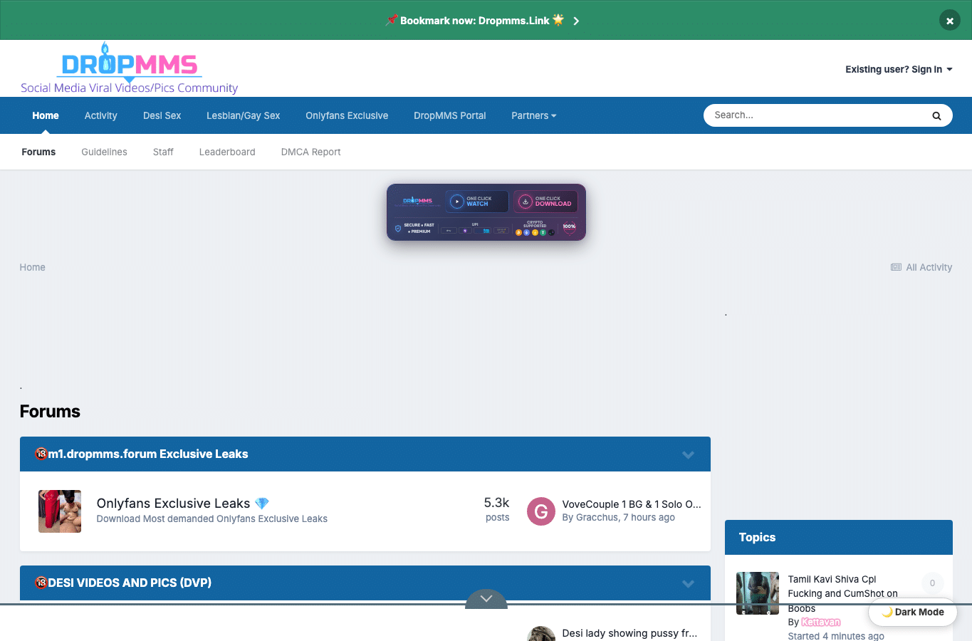The height and width of the screenshot is (641, 972).
Task: Select the Forums sub-navigation tab
Action: pyautogui.click(x=38, y=152)
